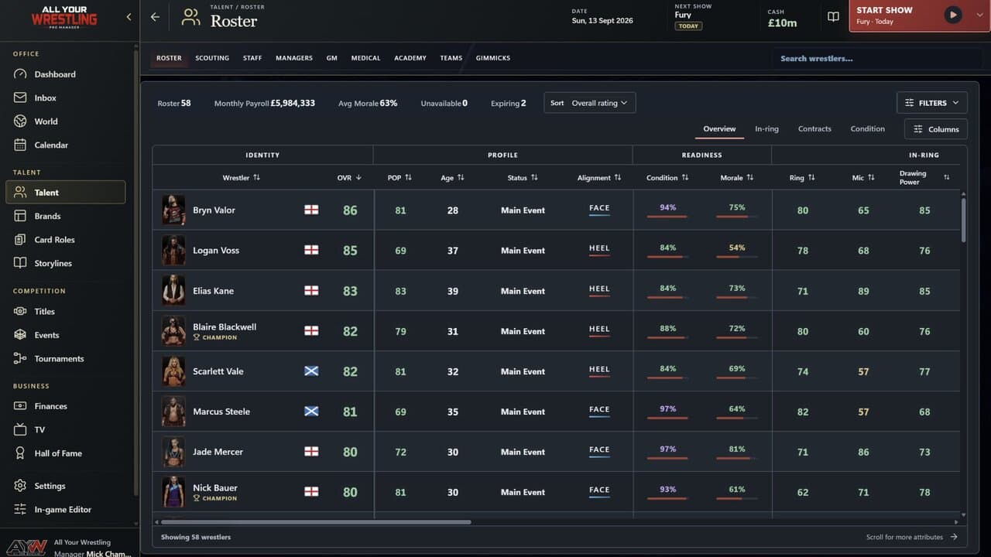Start the Fury show play button
991x557 pixels.
(953, 15)
